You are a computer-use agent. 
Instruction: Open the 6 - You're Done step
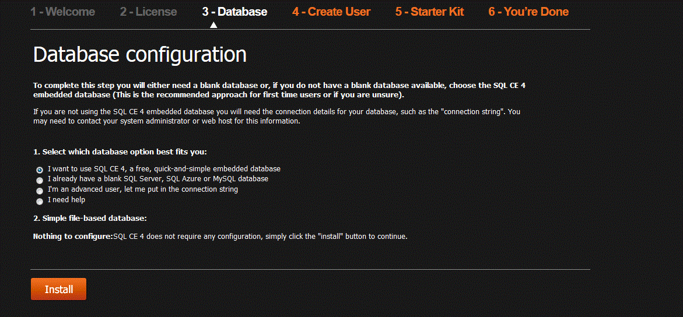pos(528,11)
